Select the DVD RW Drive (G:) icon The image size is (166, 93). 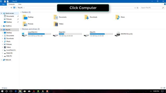tap(117, 34)
